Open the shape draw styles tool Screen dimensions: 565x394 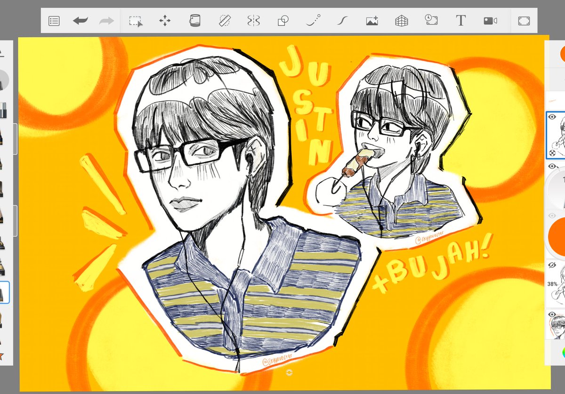coord(282,21)
